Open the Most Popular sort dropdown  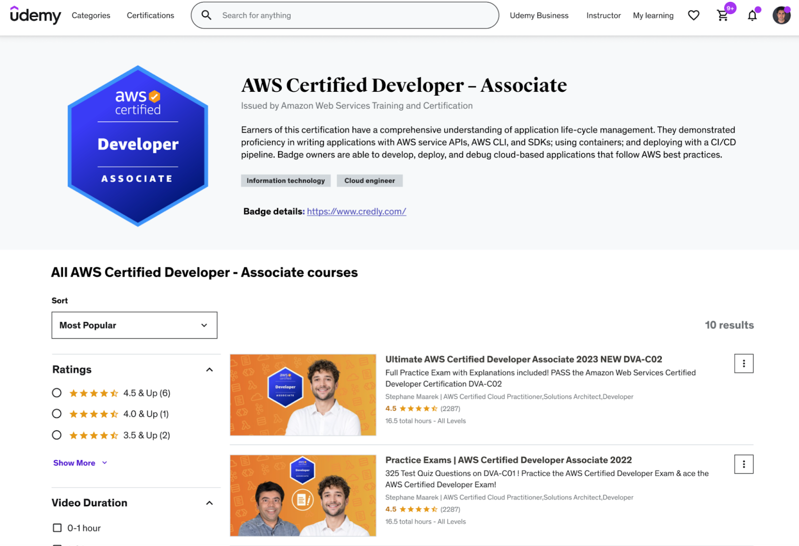click(x=134, y=325)
